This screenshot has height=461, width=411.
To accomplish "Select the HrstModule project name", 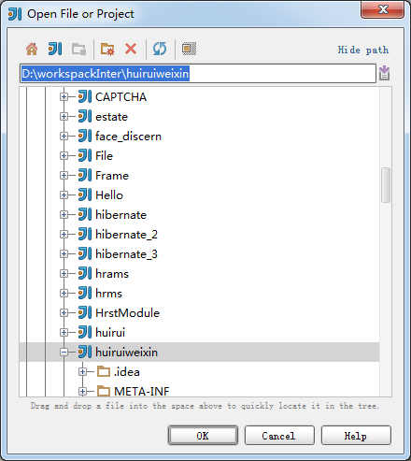I will (127, 313).
